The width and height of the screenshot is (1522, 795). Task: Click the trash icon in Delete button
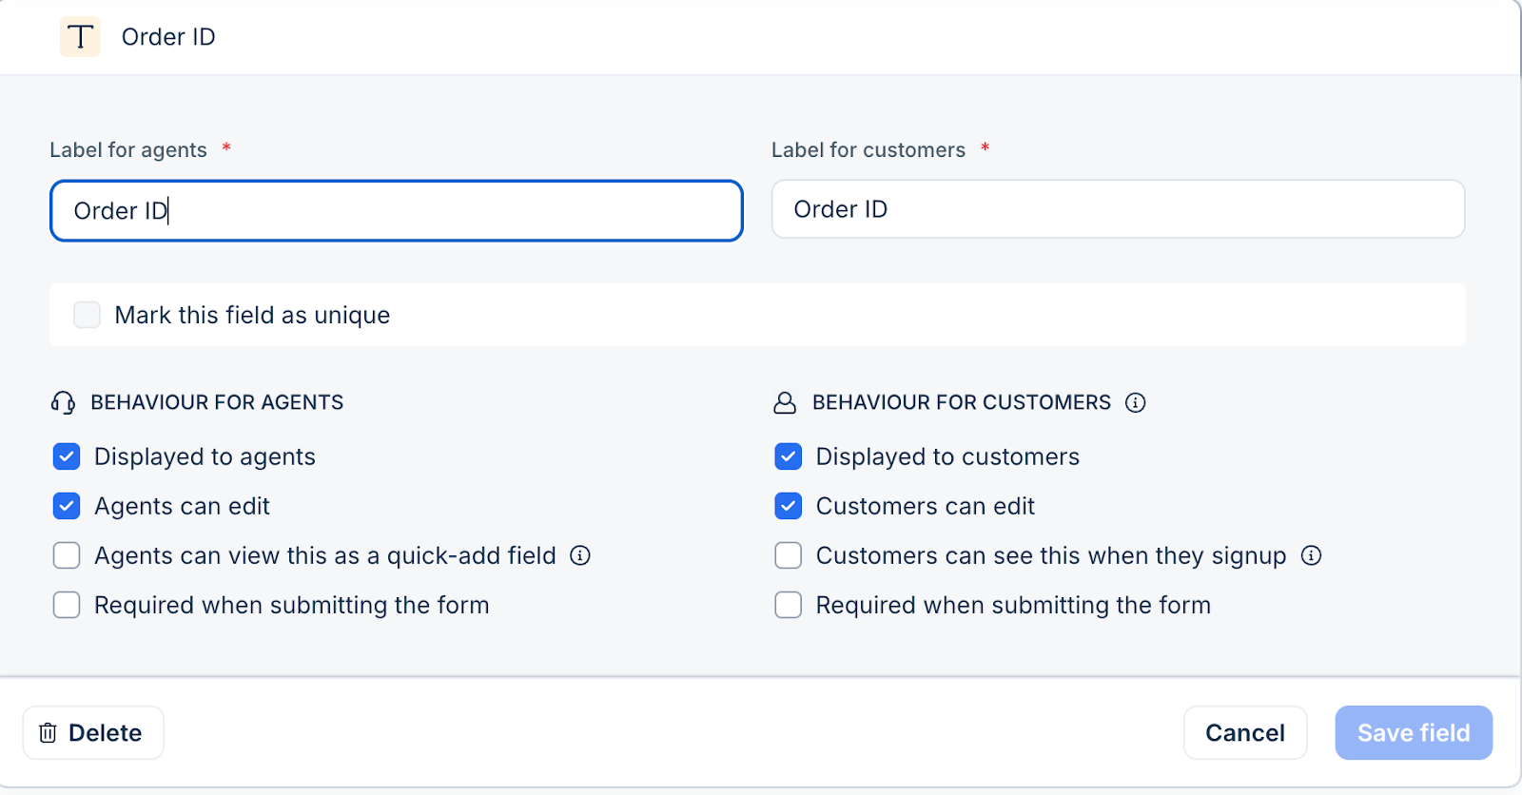pos(48,733)
